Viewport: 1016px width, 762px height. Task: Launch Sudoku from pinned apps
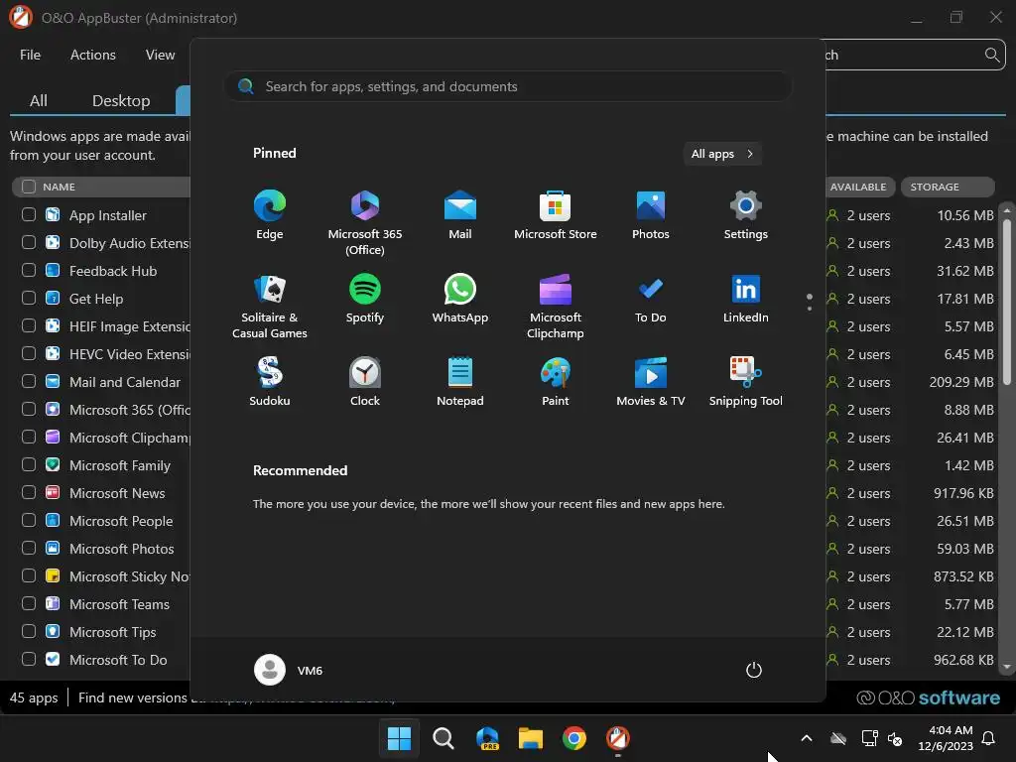270,382
